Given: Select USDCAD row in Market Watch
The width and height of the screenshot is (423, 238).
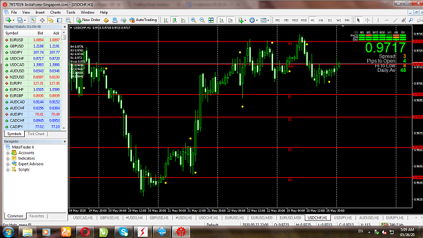Looking at the screenshot, I should pos(32,64).
